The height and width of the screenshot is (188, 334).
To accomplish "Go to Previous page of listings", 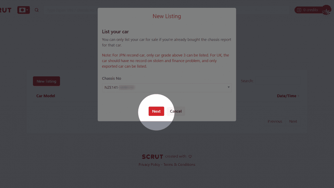I will click(275, 121).
